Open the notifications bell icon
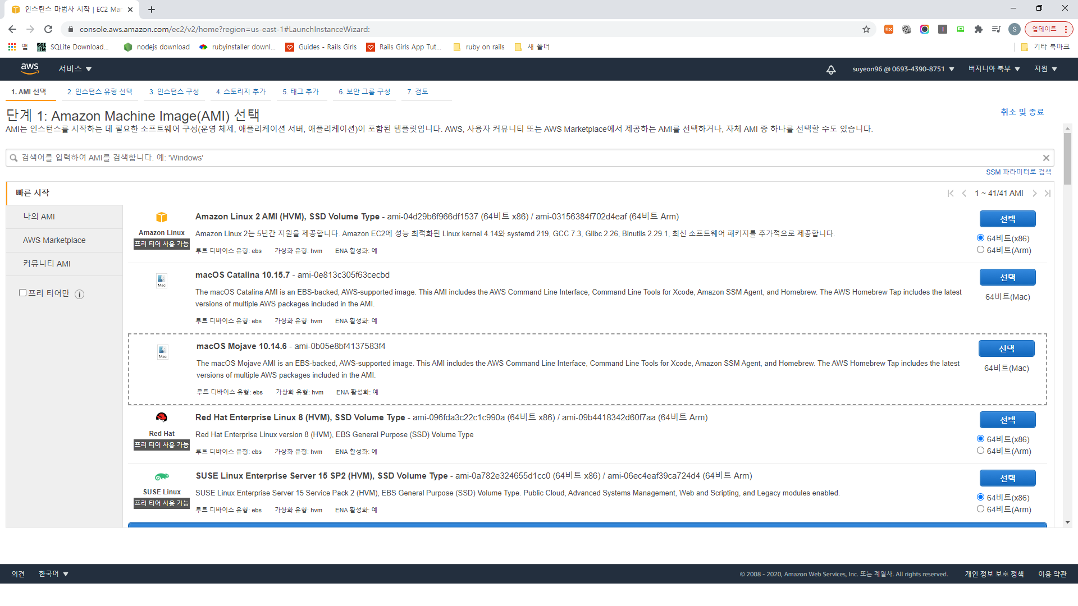Image resolution: width=1078 pixels, height=606 pixels. (x=831, y=70)
